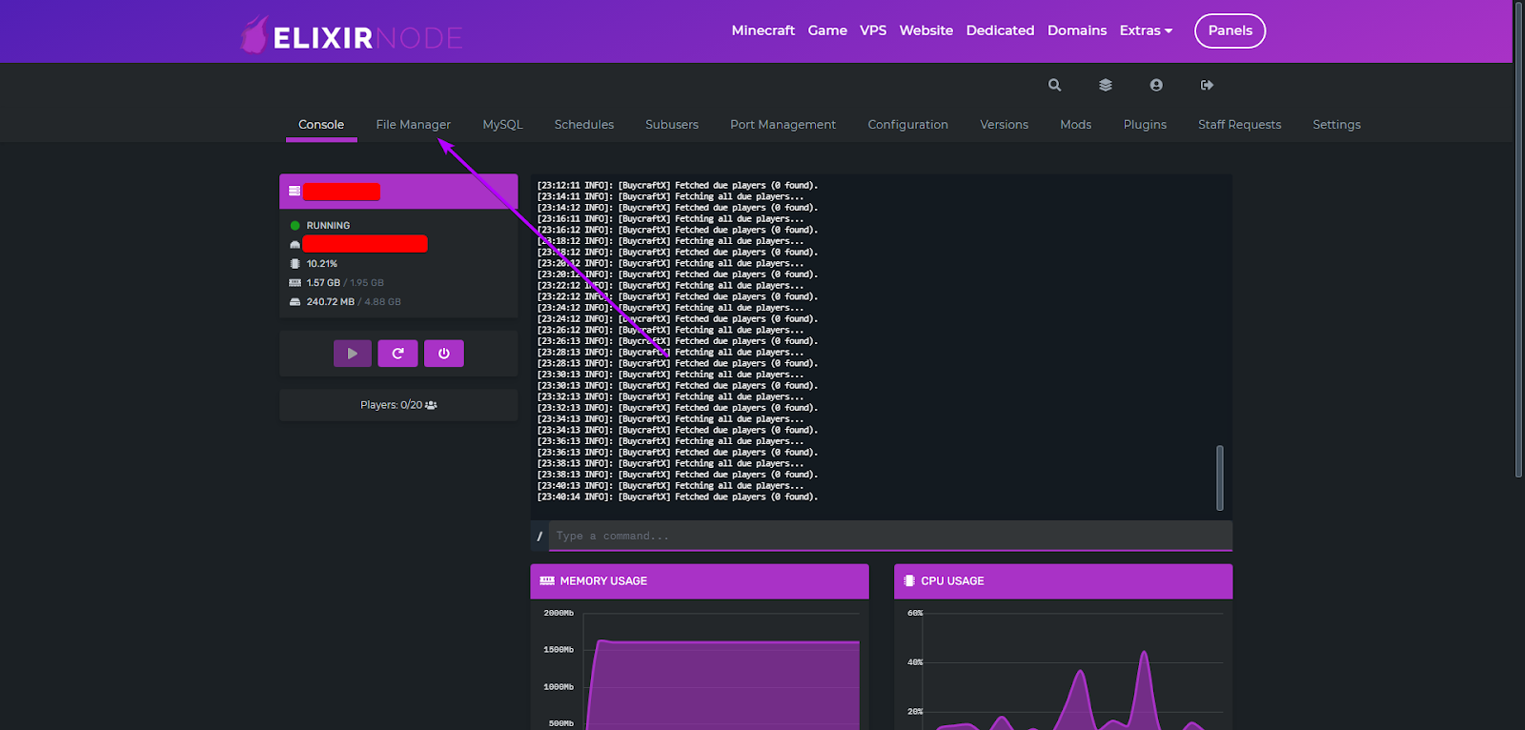Open the server Settings tab
The height and width of the screenshot is (730, 1525).
click(x=1337, y=125)
